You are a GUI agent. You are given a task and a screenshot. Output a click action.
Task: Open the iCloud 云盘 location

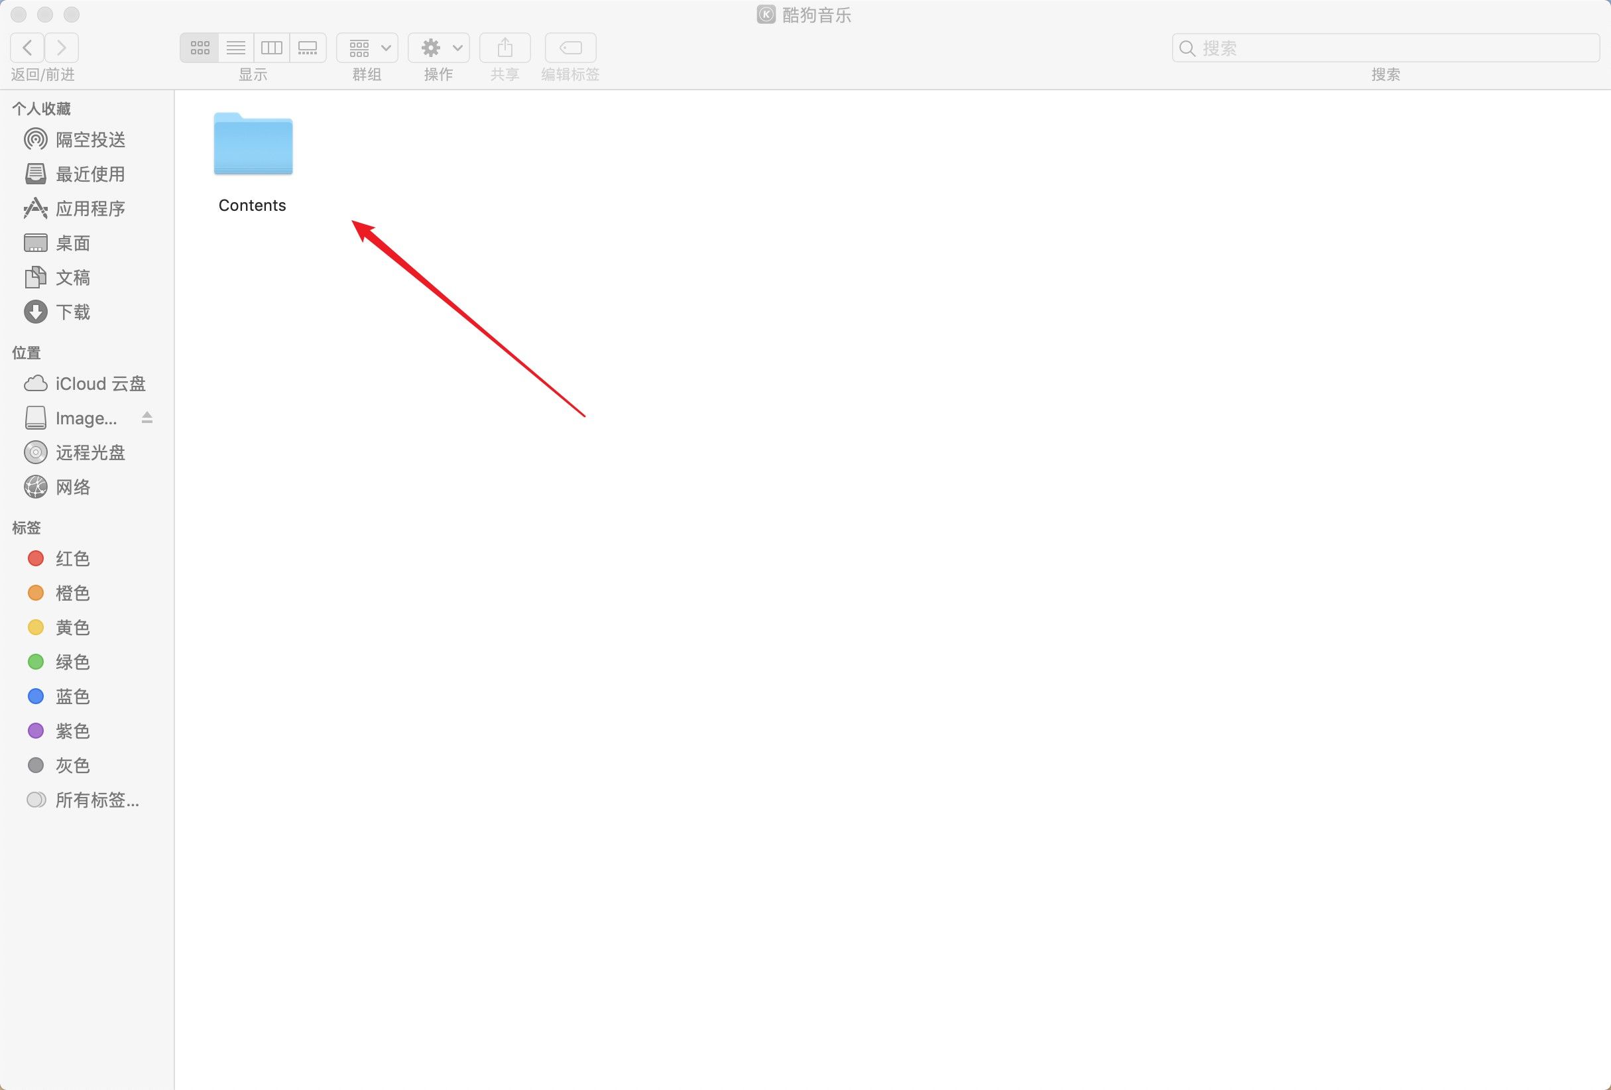(100, 383)
